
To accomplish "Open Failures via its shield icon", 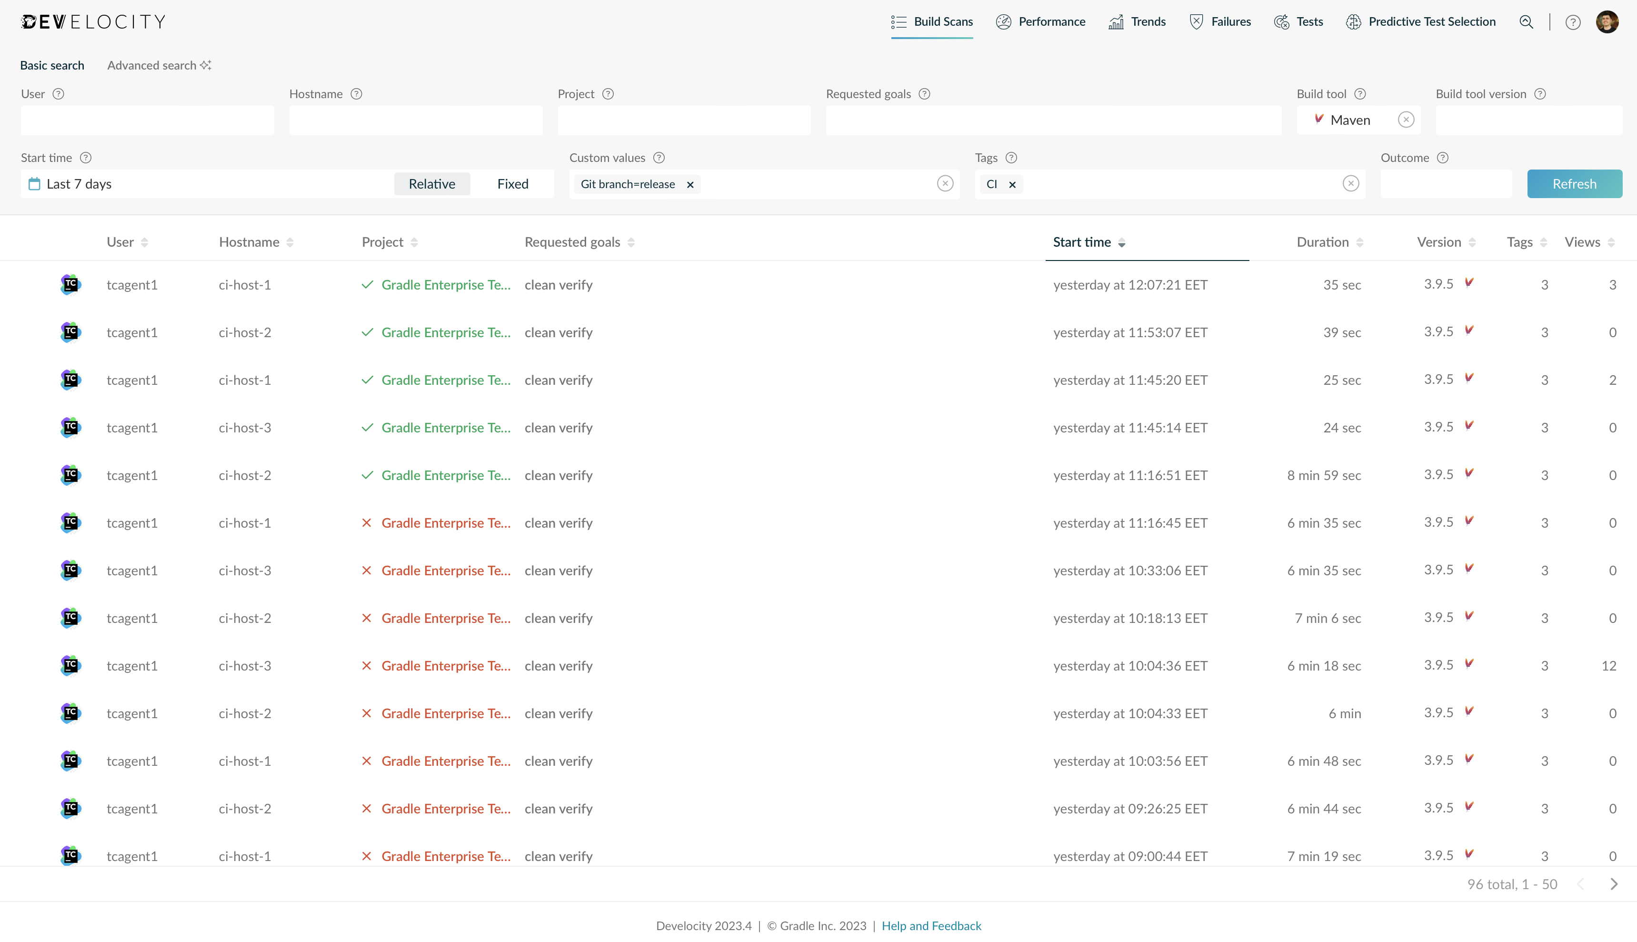I will (1196, 21).
